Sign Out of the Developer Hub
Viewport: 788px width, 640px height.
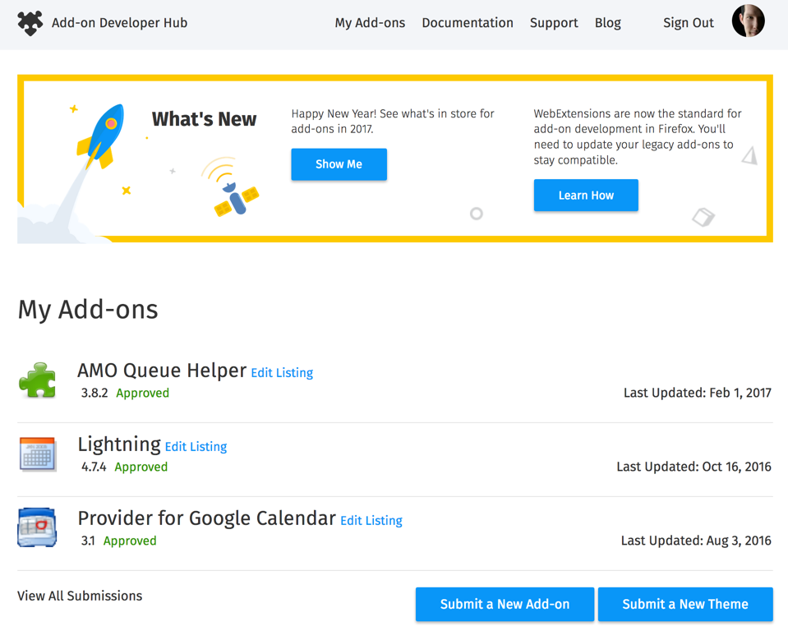(x=688, y=23)
